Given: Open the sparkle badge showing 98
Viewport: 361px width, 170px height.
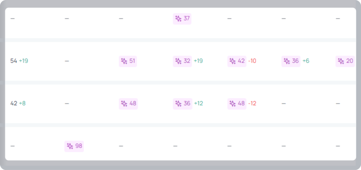Looking at the screenshot, I should pyautogui.click(x=74, y=146).
